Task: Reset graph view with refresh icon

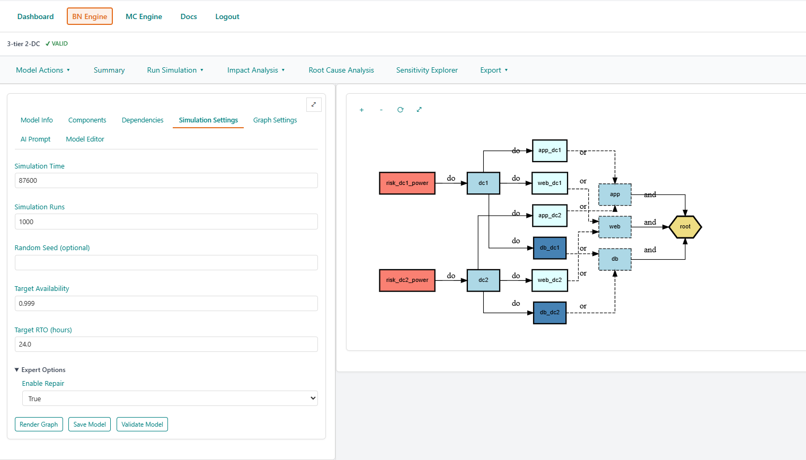Action: click(400, 110)
